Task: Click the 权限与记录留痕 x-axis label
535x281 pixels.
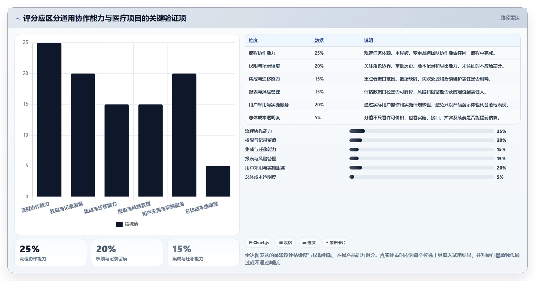Action: [67, 208]
